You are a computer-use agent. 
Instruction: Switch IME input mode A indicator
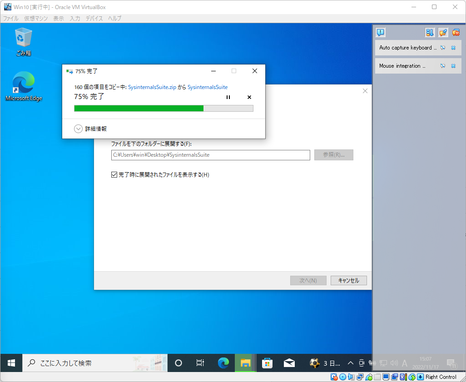click(x=405, y=363)
